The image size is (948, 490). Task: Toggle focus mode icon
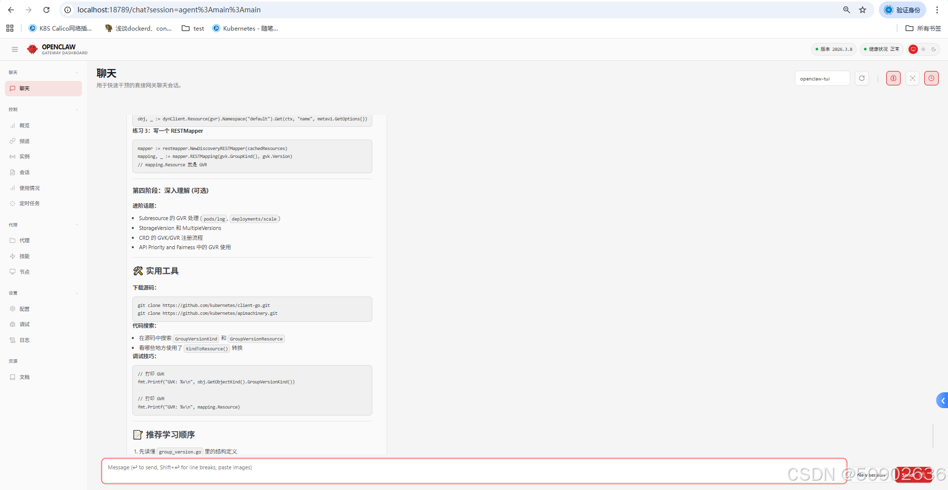pyautogui.click(x=912, y=78)
